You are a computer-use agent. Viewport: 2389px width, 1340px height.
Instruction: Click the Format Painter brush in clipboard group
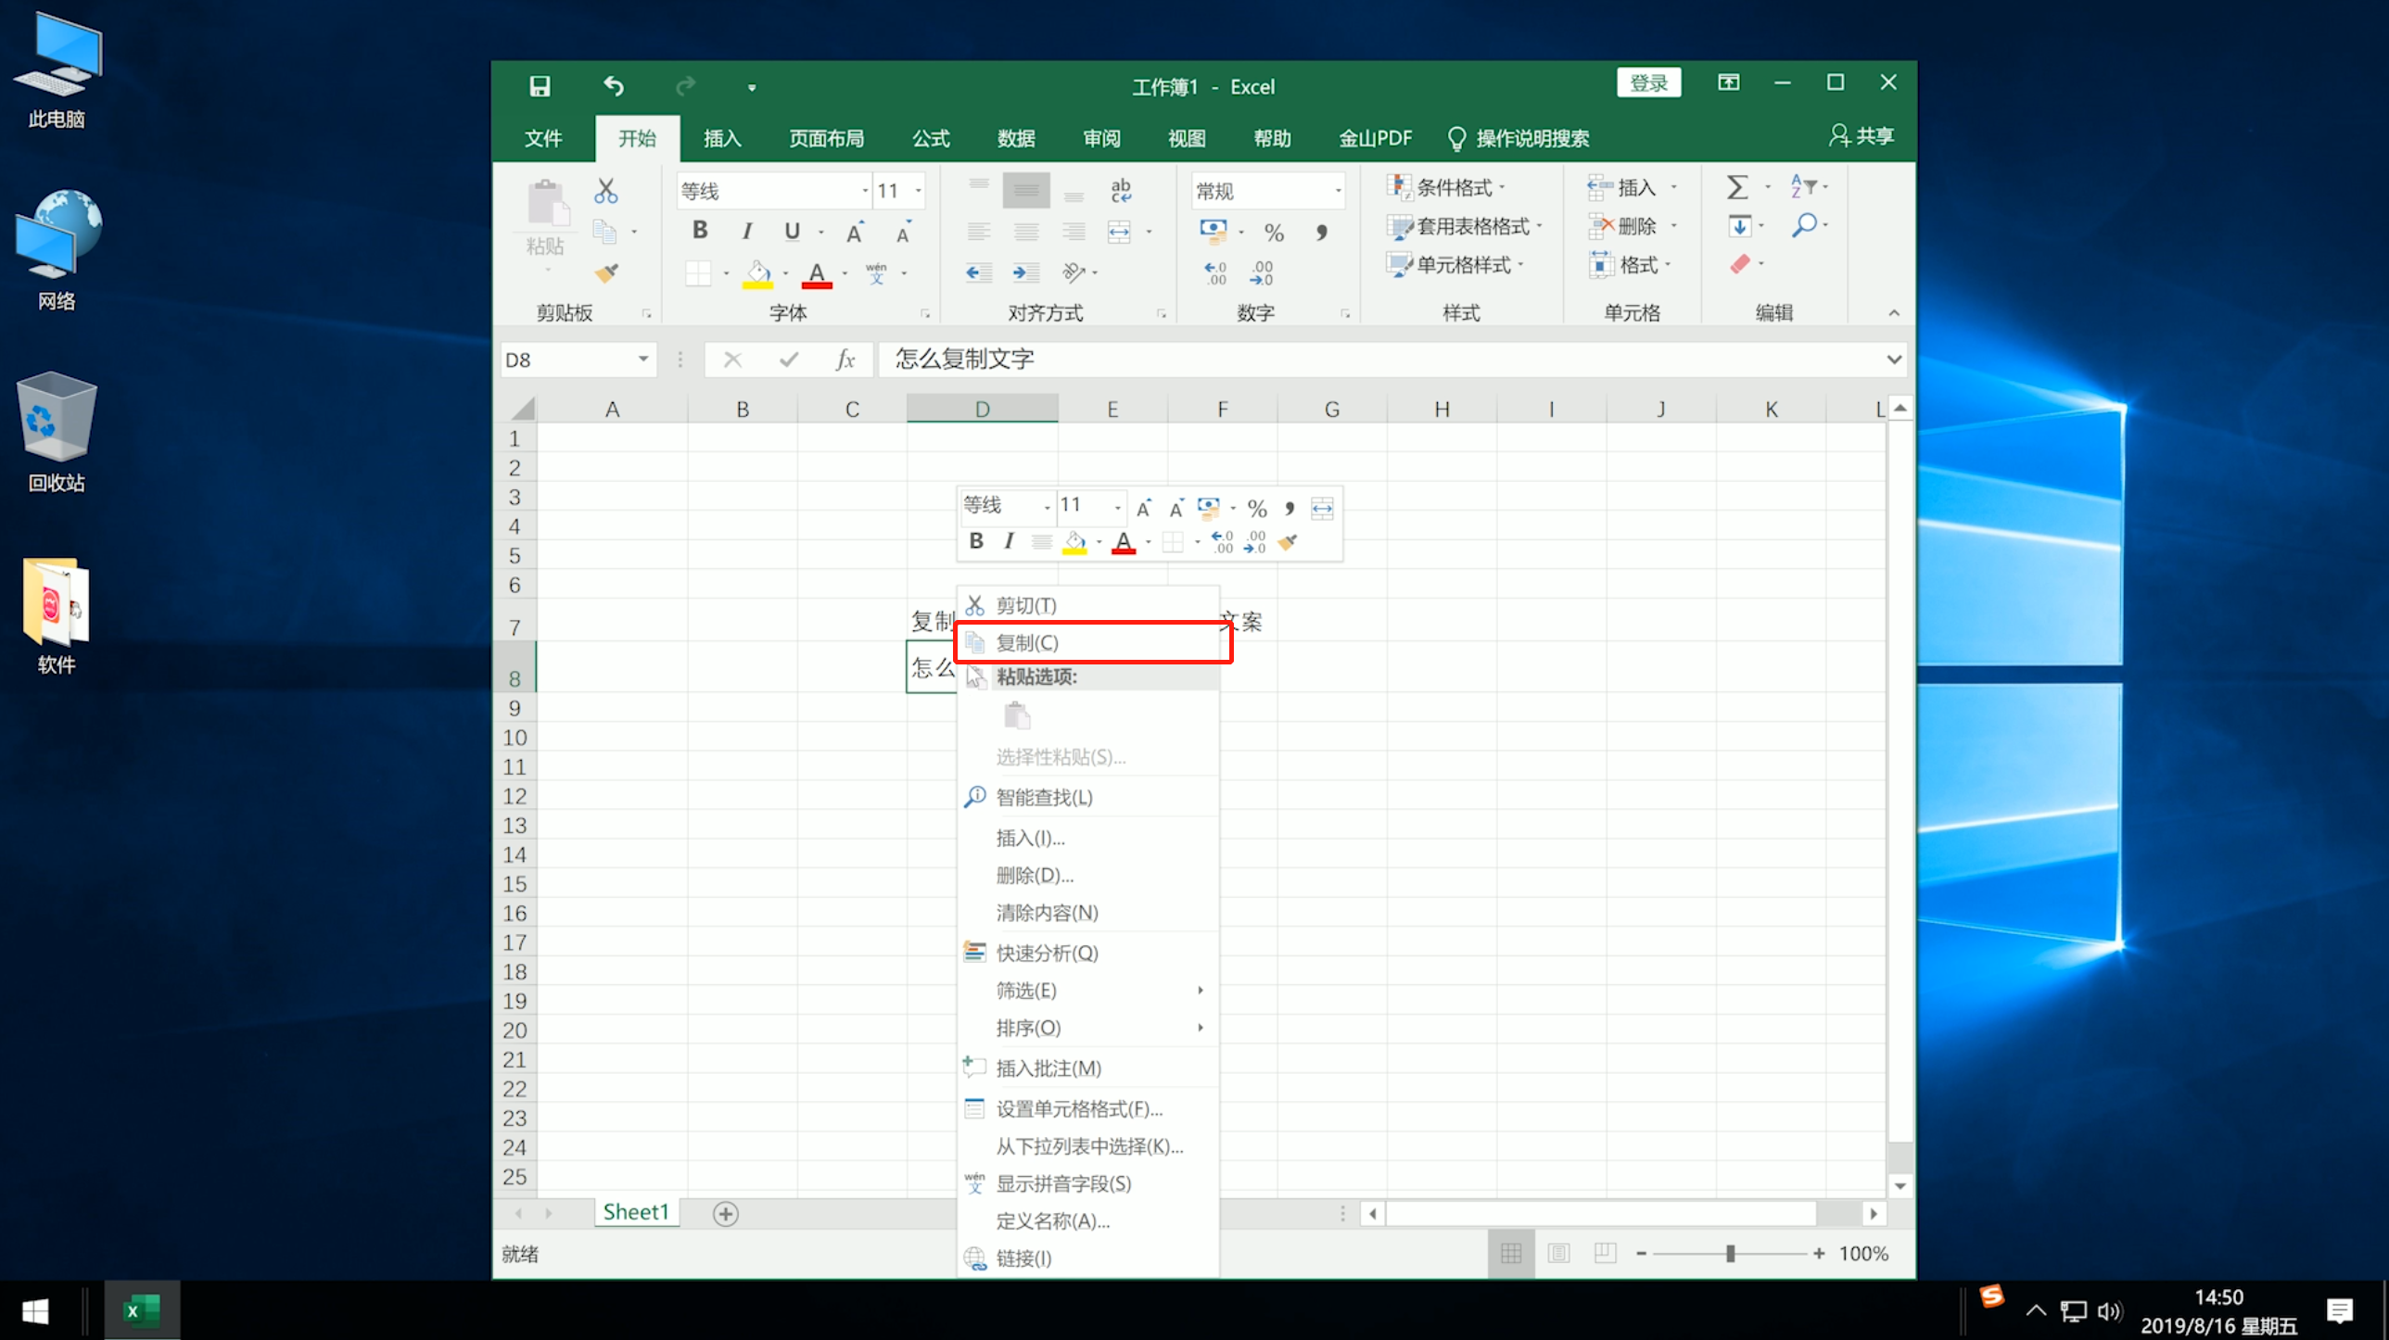click(606, 272)
